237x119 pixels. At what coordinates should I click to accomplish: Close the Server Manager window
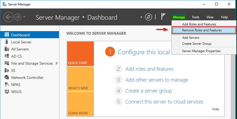tap(229, 4)
